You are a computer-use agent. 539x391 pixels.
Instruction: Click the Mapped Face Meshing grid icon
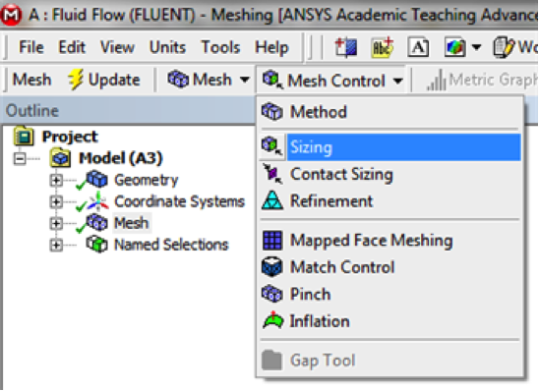[x=272, y=241]
